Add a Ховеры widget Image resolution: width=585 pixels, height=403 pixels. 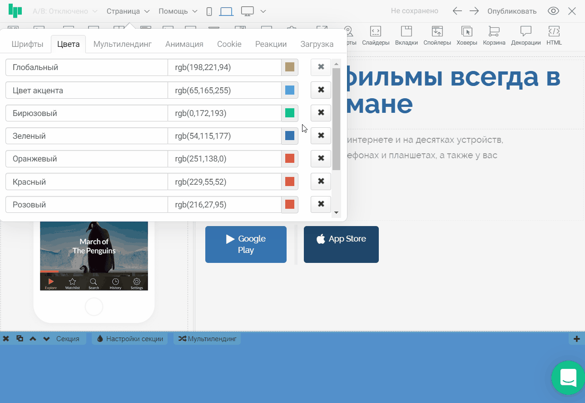[467, 36]
